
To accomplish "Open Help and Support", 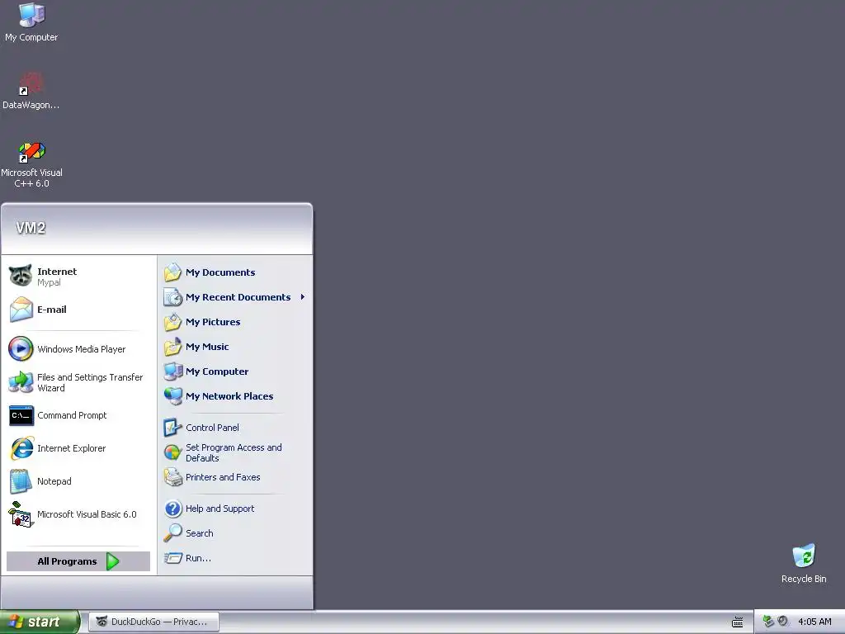I will click(235, 509).
